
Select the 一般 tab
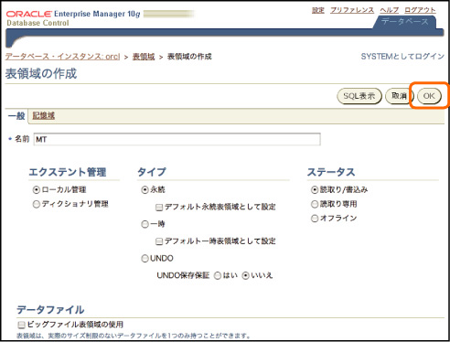pyautogui.click(x=16, y=115)
